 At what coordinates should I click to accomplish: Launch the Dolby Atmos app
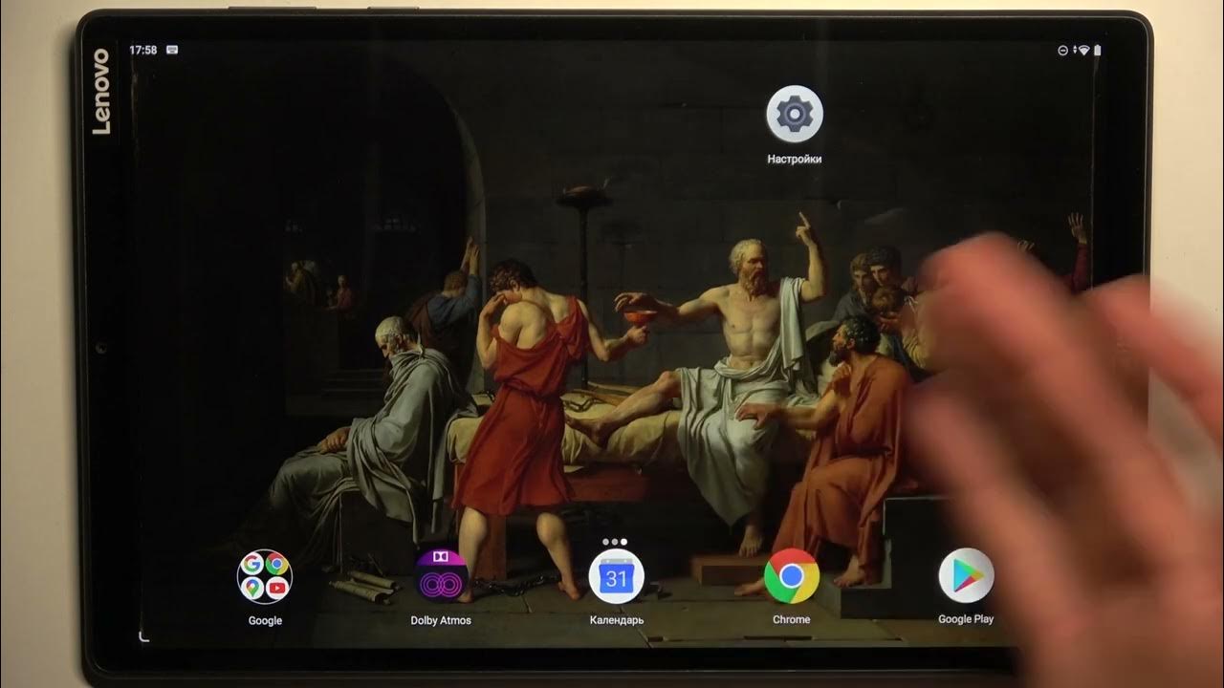(441, 577)
